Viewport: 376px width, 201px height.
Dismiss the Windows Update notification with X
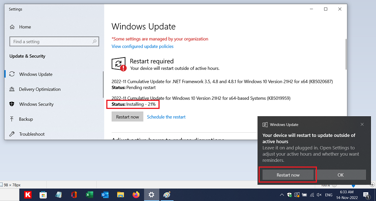[x=362, y=125]
